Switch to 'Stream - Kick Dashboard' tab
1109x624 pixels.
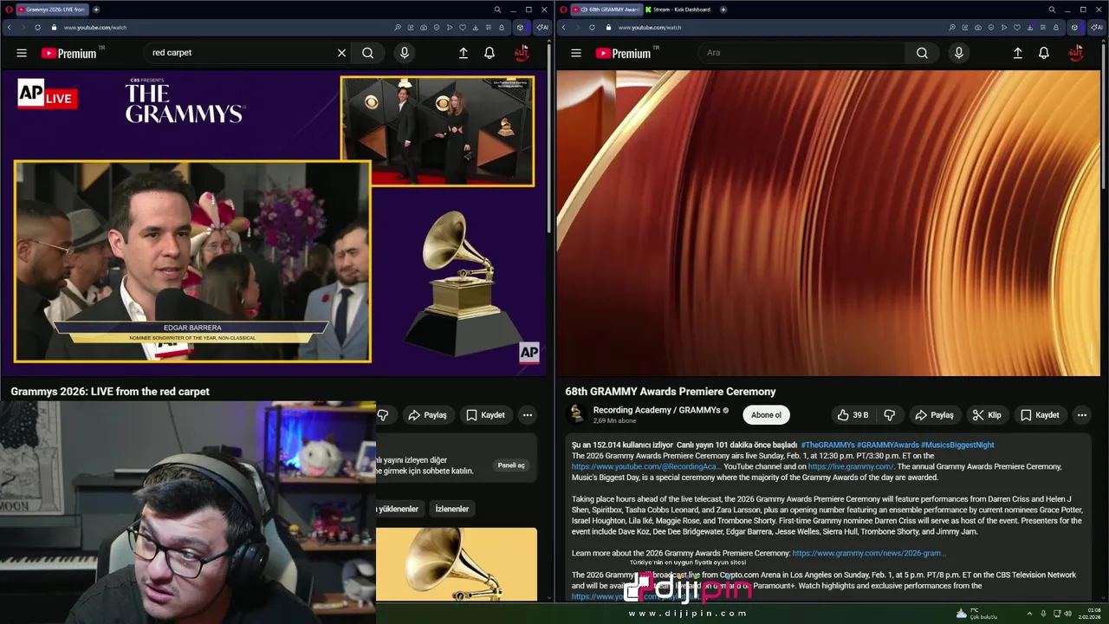pos(678,10)
